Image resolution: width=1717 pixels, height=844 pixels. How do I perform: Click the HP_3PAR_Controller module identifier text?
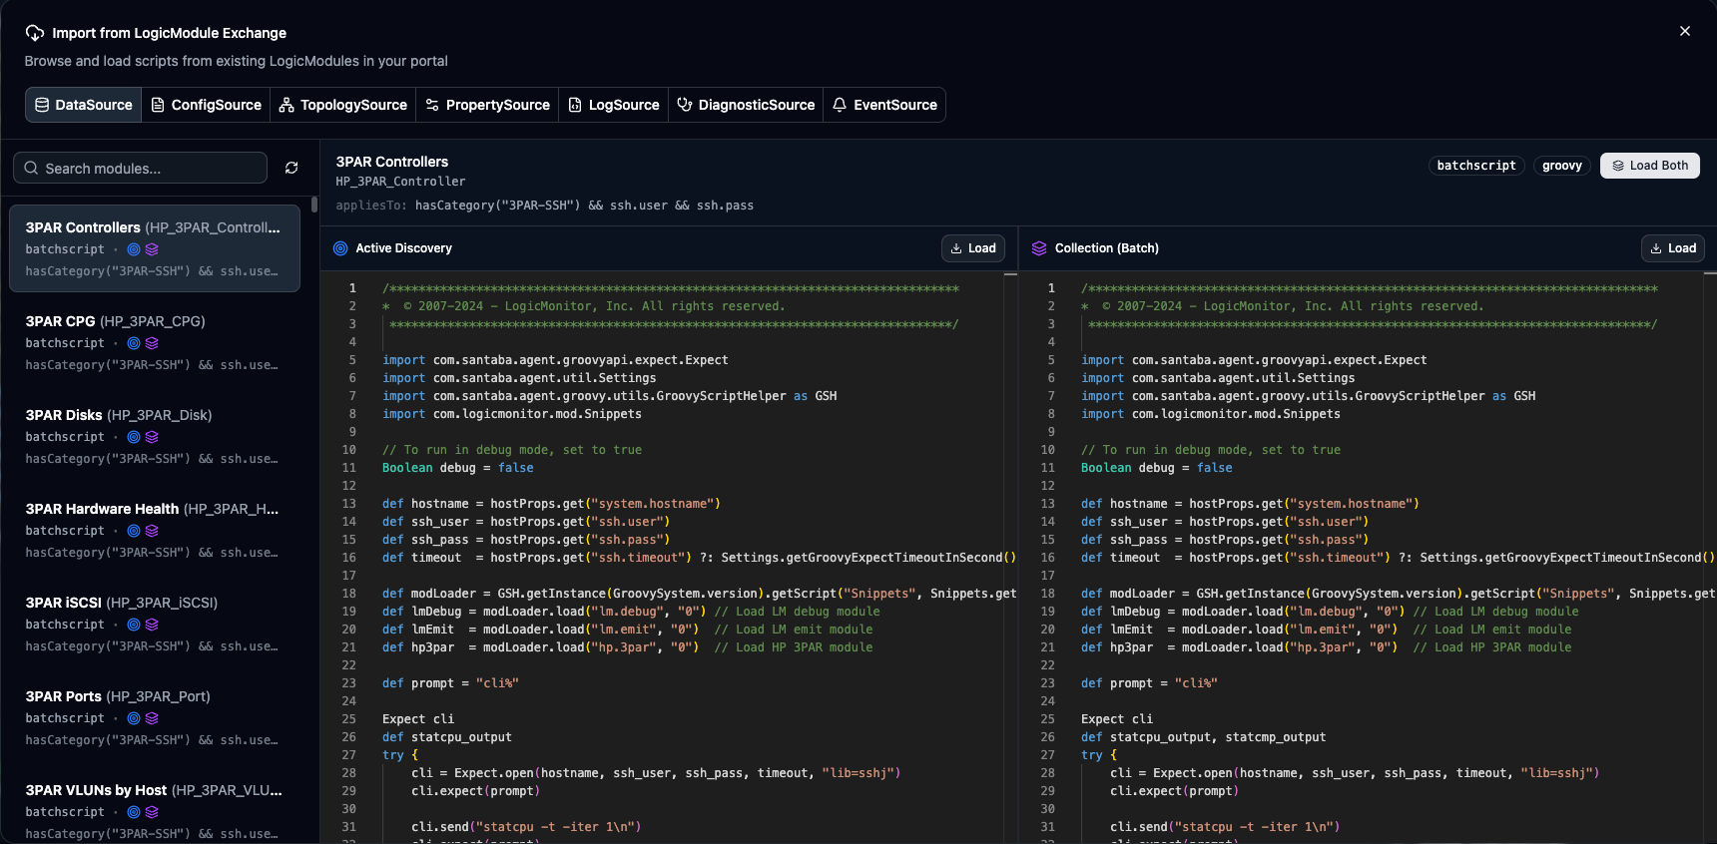(x=400, y=182)
